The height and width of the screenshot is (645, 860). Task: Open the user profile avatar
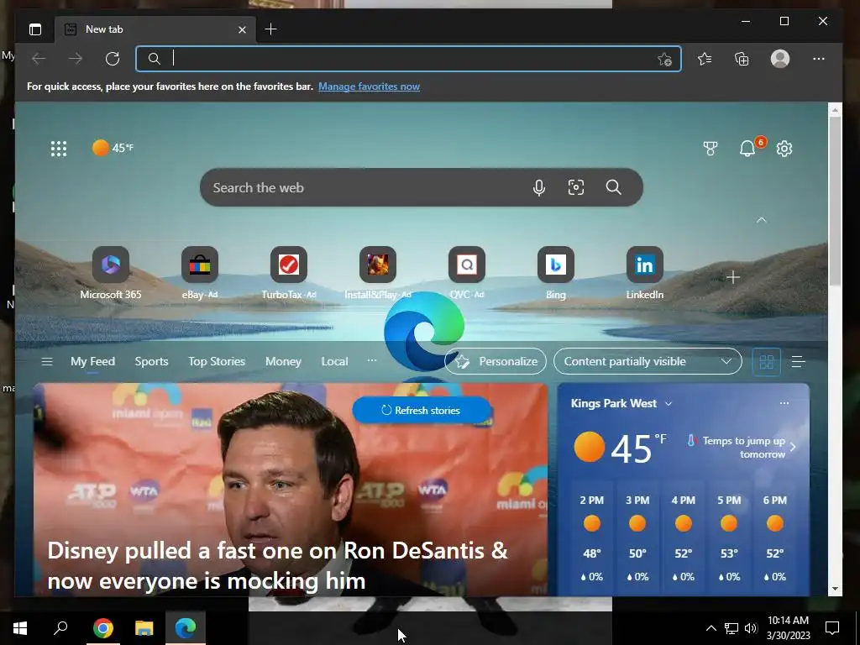point(780,59)
